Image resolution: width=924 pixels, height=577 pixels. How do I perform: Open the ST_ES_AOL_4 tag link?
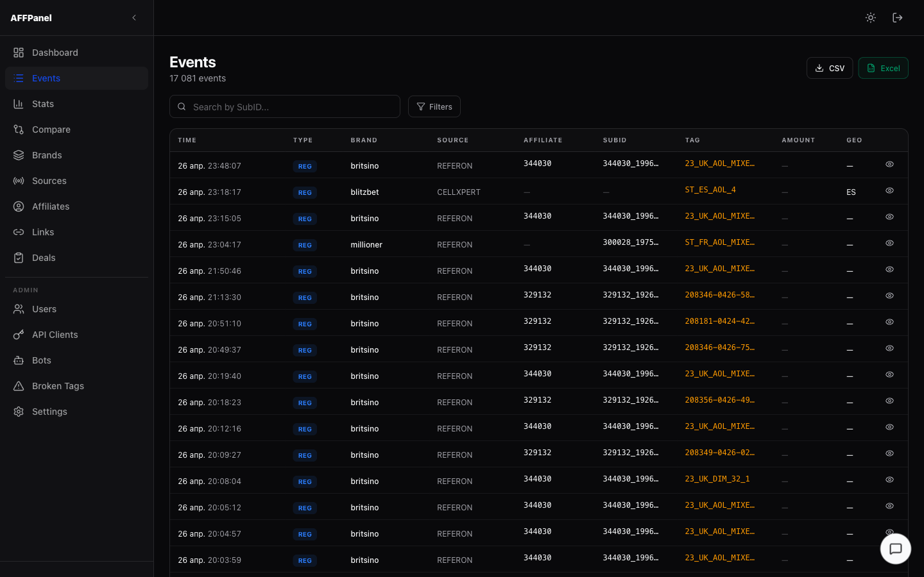(x=710, y=190)
